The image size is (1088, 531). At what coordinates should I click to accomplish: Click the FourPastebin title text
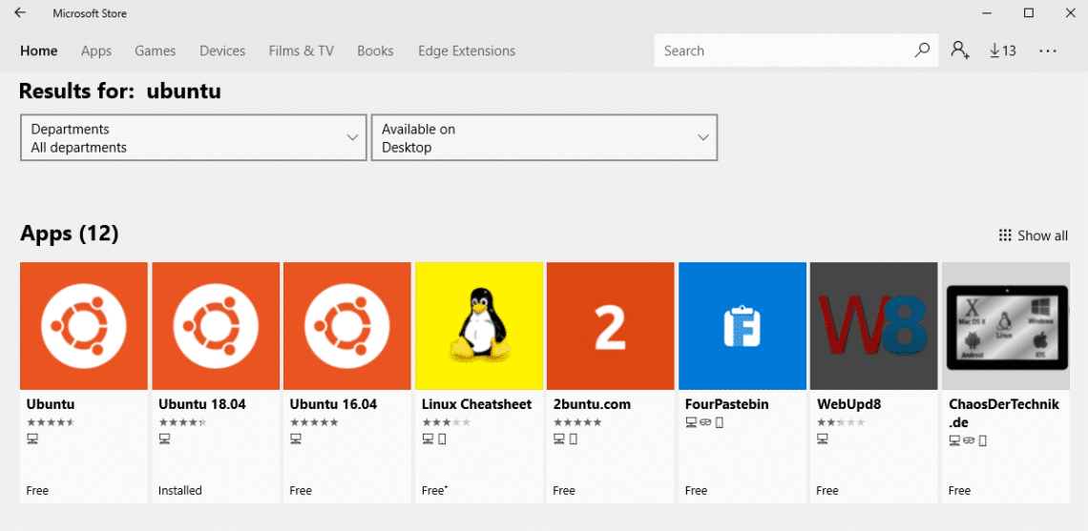[x=726, y=404]
